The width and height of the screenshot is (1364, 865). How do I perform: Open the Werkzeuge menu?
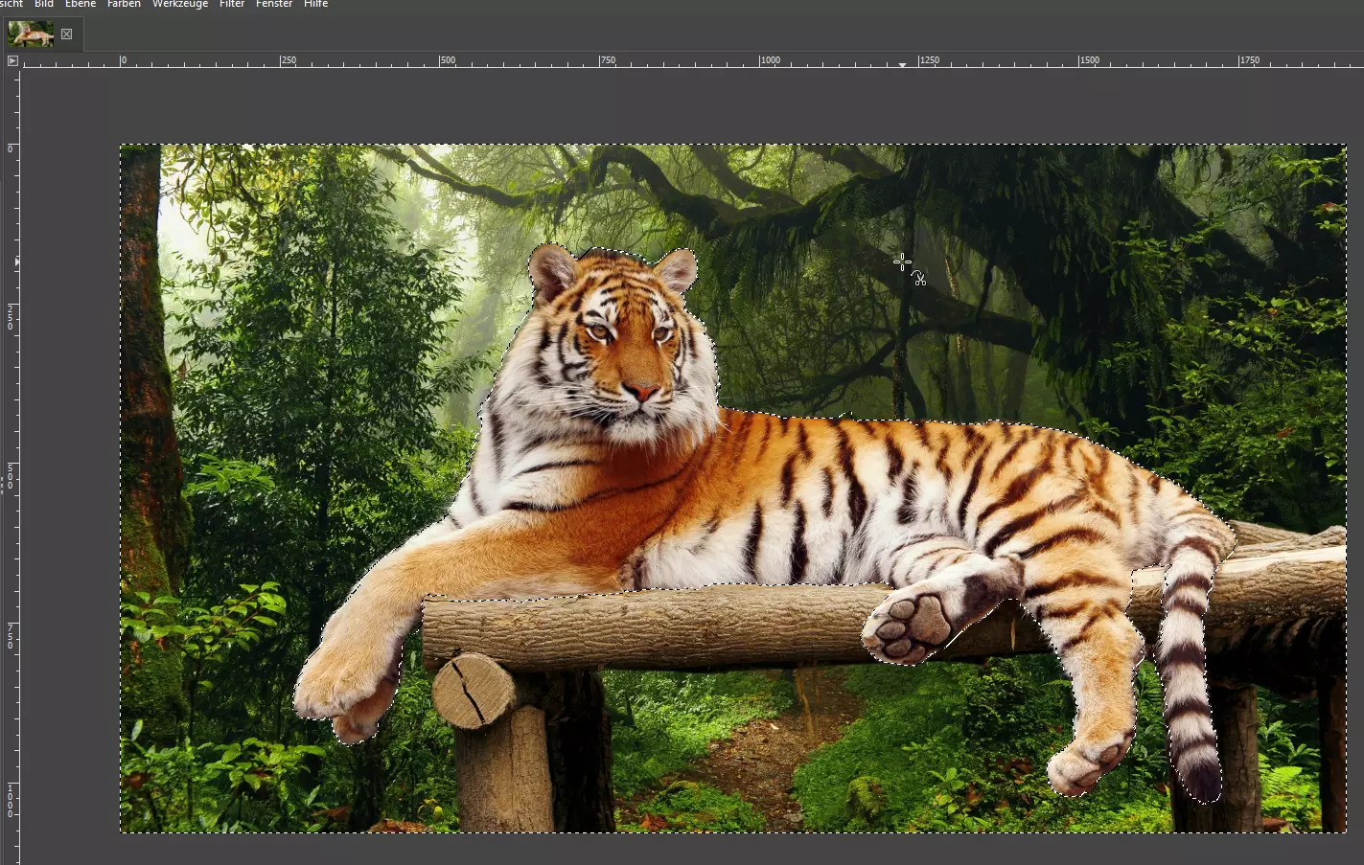(x=180, y=5)
